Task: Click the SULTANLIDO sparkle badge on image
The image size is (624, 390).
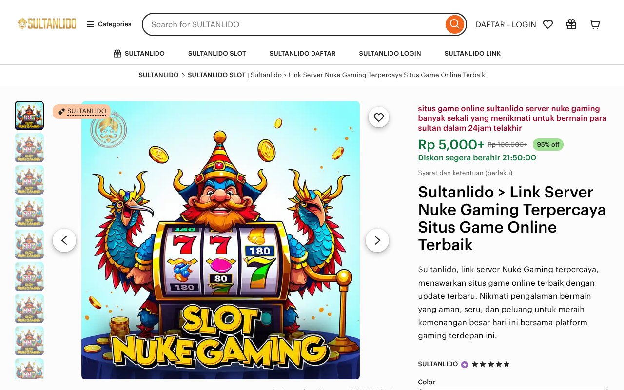Action: (82, 112)
